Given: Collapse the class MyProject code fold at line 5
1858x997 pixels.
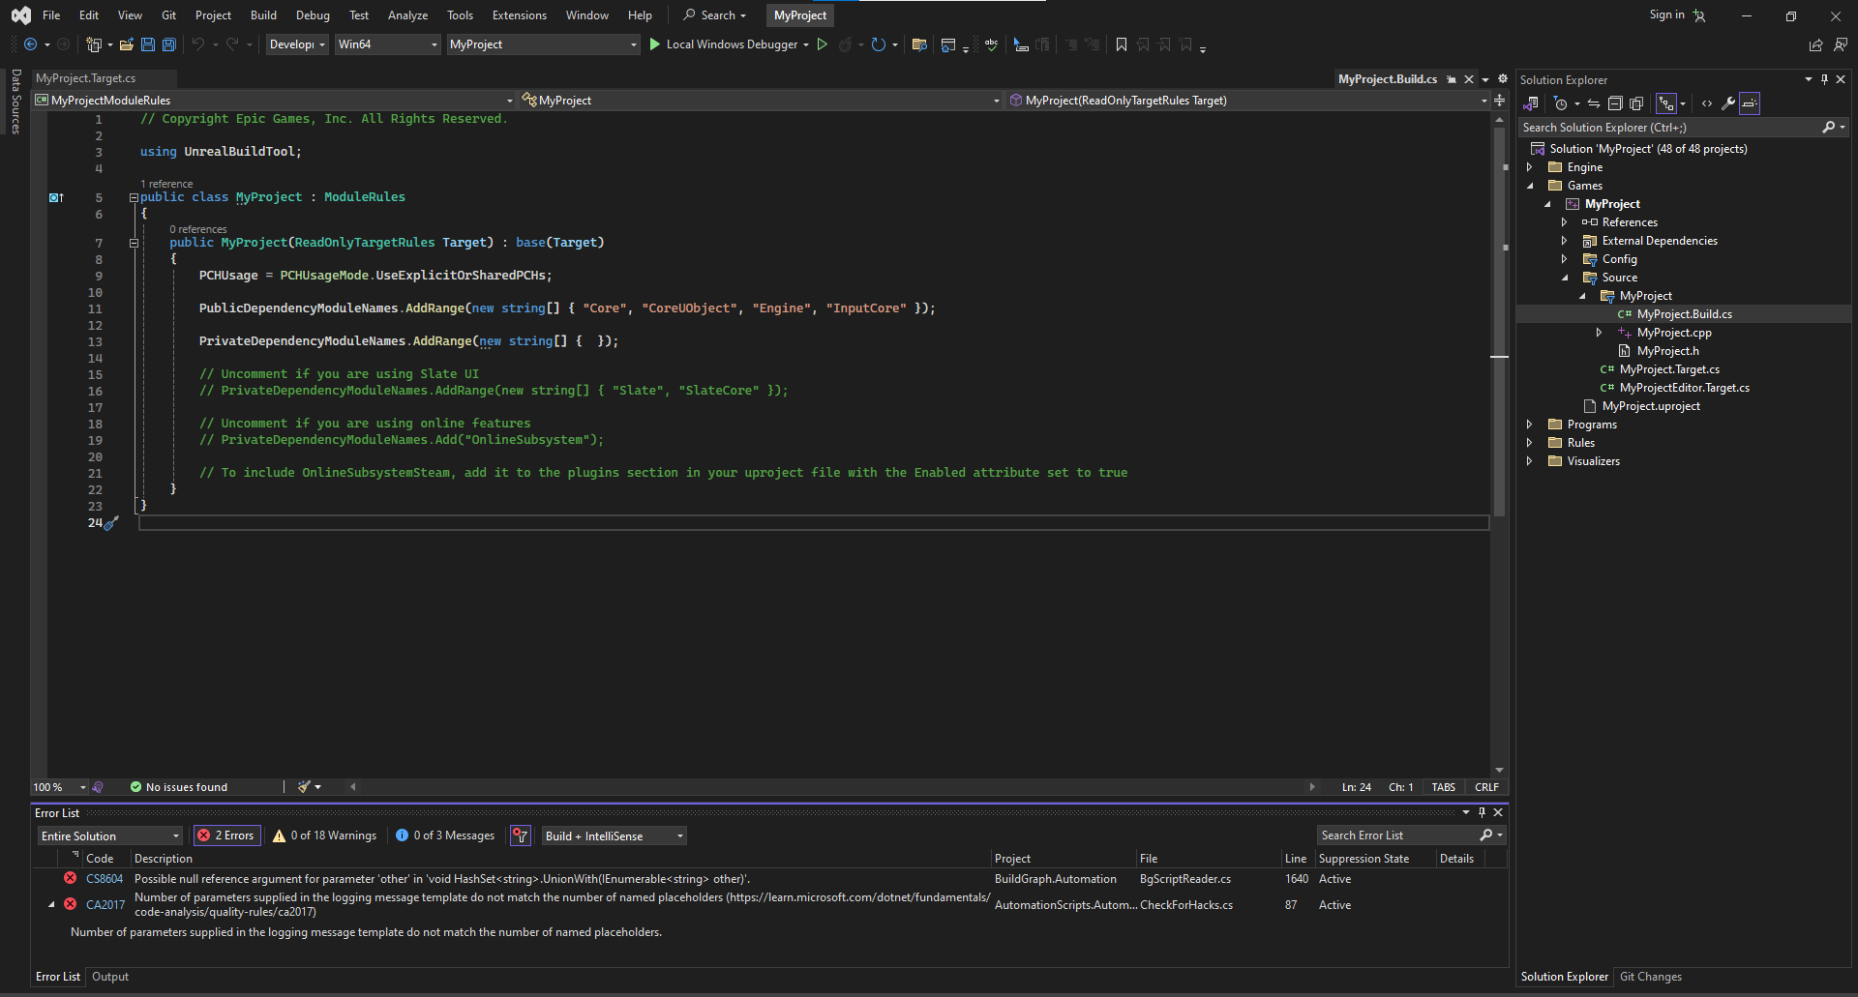Looking at the screenshot, I should coord(134,197).
